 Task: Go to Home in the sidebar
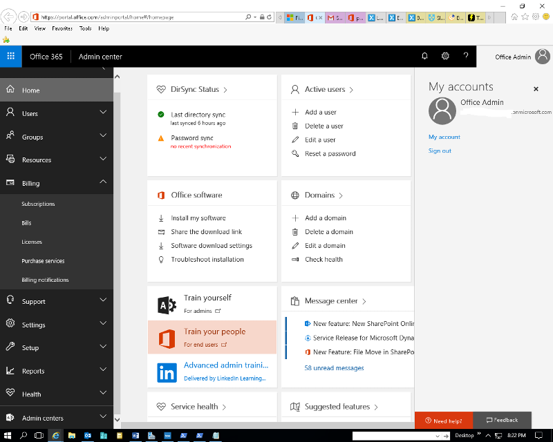tap(57, 90)
